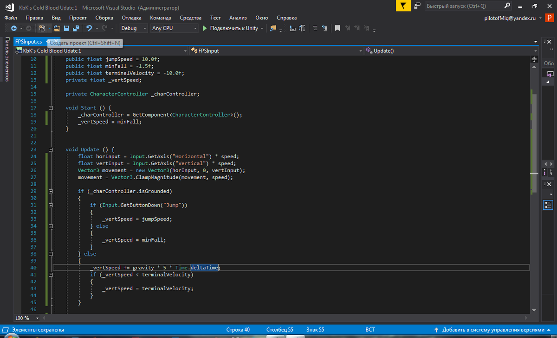Click the vertical scrollbar down arrow
Screen dimensions: 557x338
pos(534,310)
